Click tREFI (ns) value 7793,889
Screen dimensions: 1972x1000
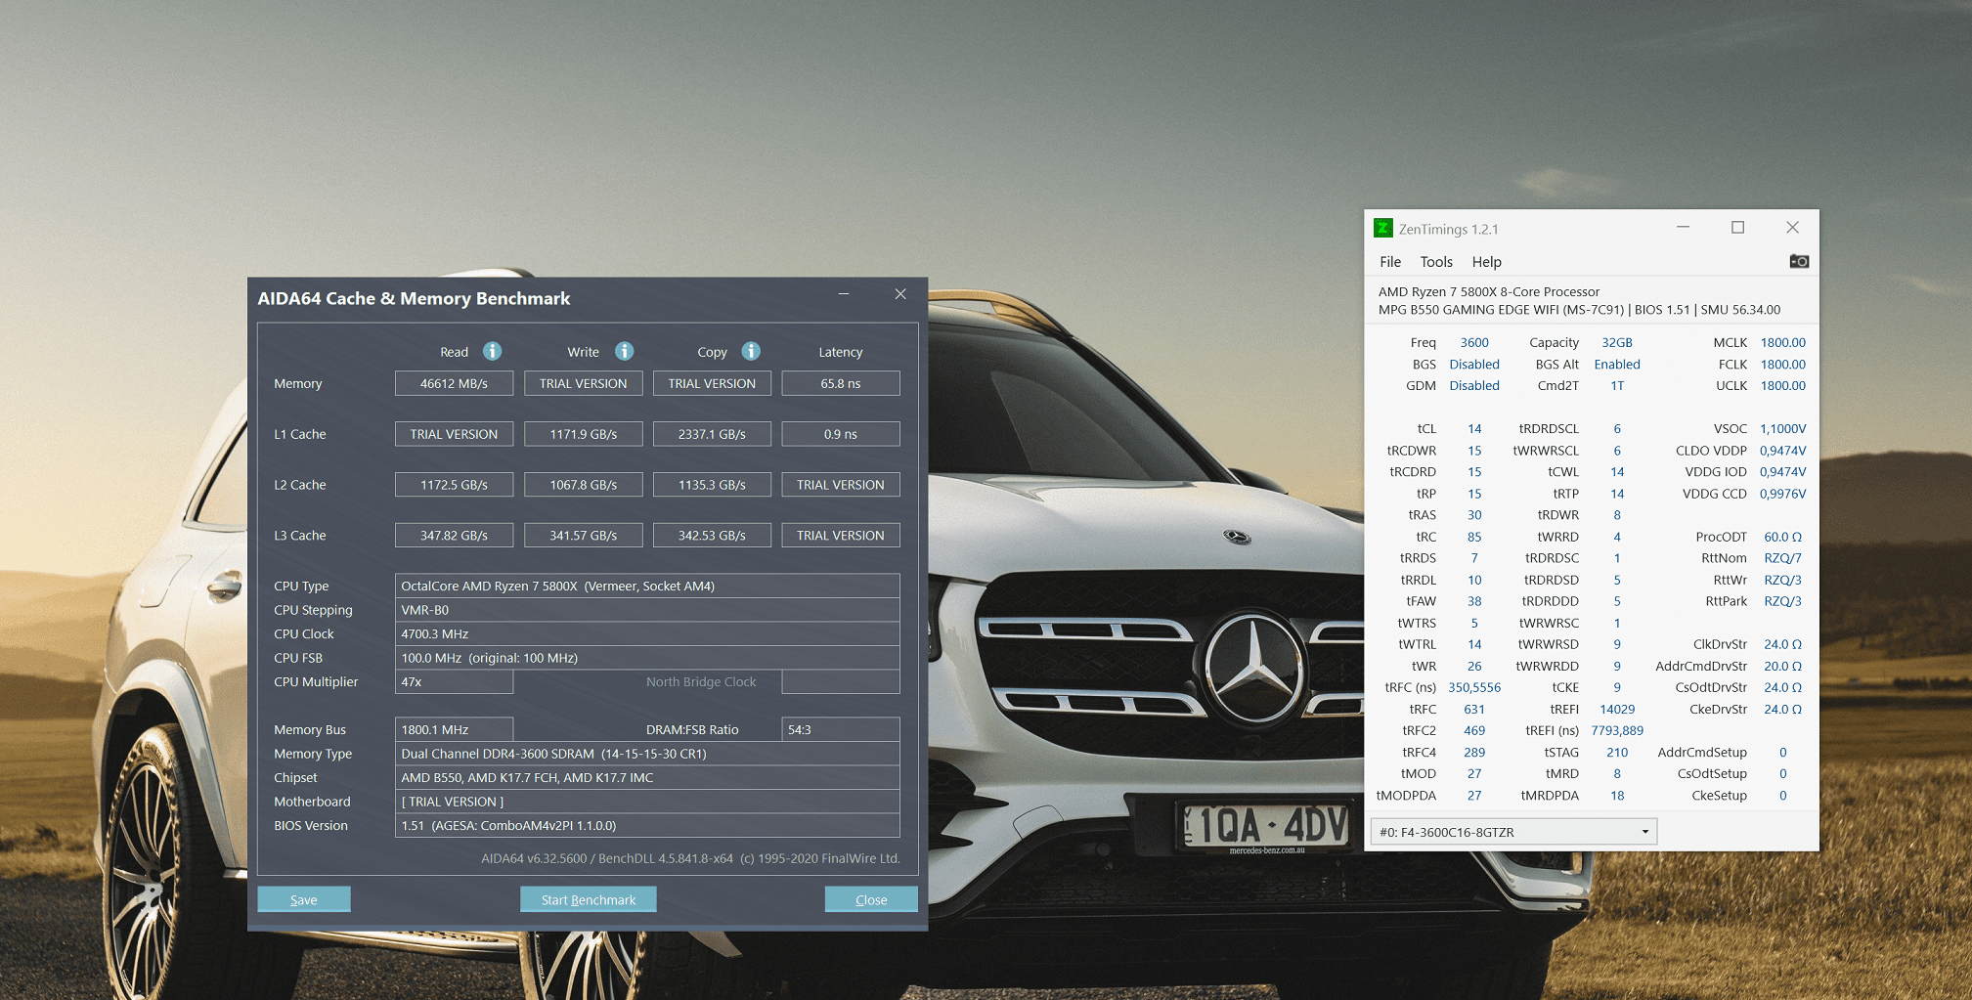coord(1617,730)
